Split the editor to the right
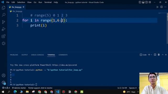 pyautogui.click(x=161, y=7)
